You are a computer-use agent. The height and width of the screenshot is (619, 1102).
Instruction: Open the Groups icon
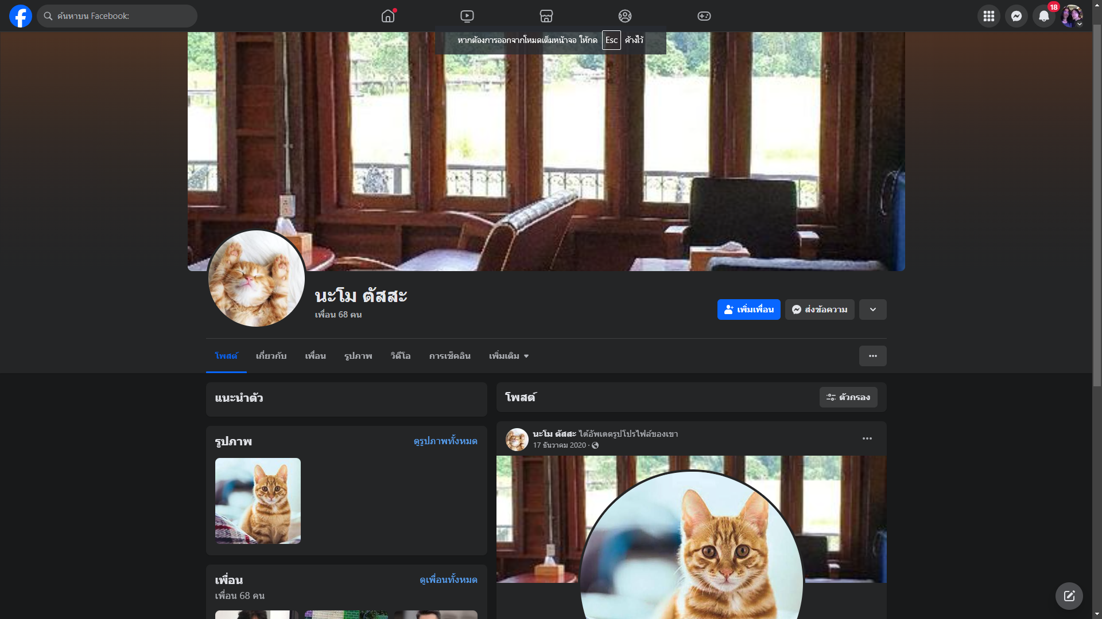point(625,16)
